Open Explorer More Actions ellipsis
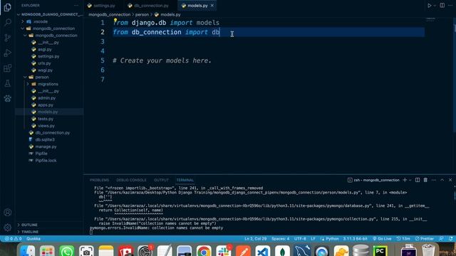The height and width of the screenshot is (256, 456). point(76,6)
